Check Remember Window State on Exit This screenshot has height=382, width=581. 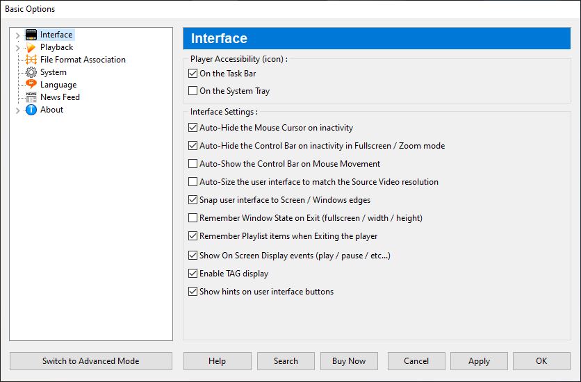193,218
